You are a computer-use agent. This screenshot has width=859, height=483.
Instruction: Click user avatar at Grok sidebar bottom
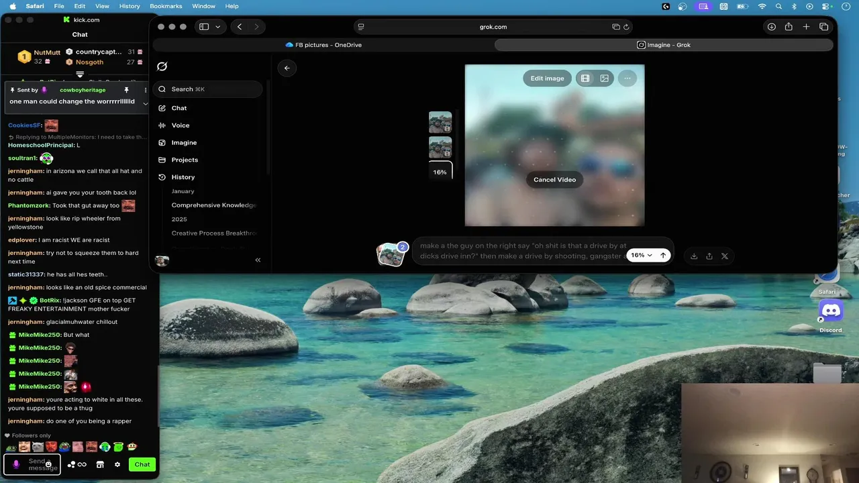click(x=162, y=261)
